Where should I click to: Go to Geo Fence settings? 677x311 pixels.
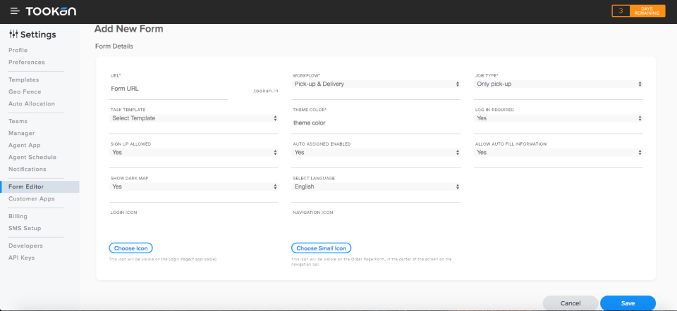click(25, 91)
